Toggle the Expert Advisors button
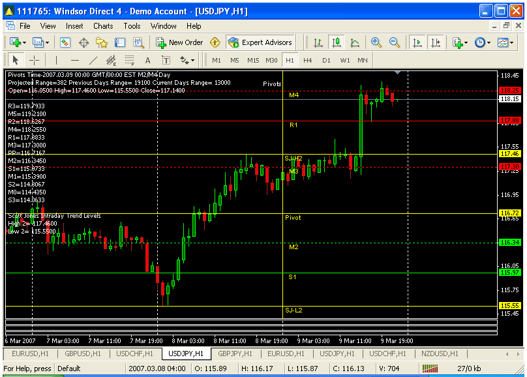The image size is (527, 377). 261,42
